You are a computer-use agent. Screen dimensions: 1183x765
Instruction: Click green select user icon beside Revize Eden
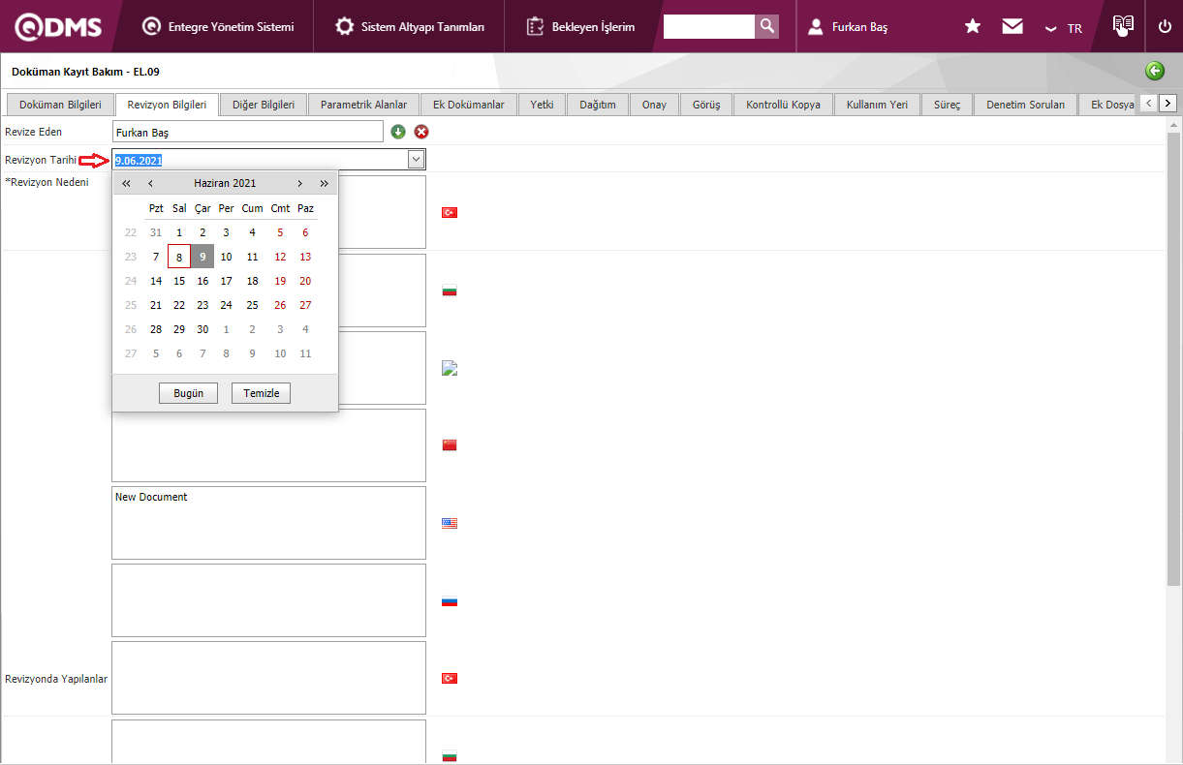coord(398,132)
